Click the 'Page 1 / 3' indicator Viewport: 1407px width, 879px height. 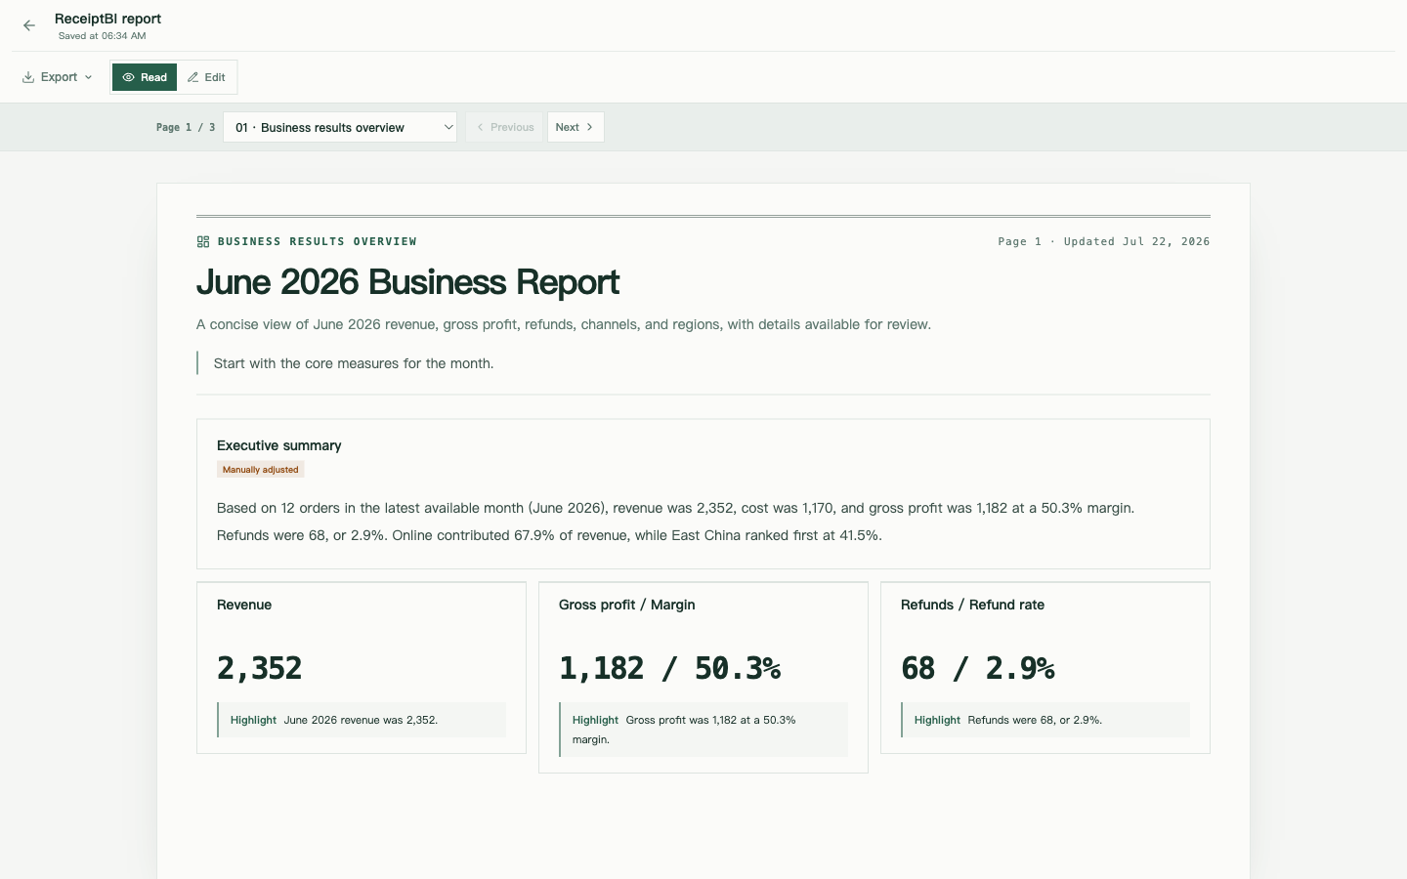186,127
